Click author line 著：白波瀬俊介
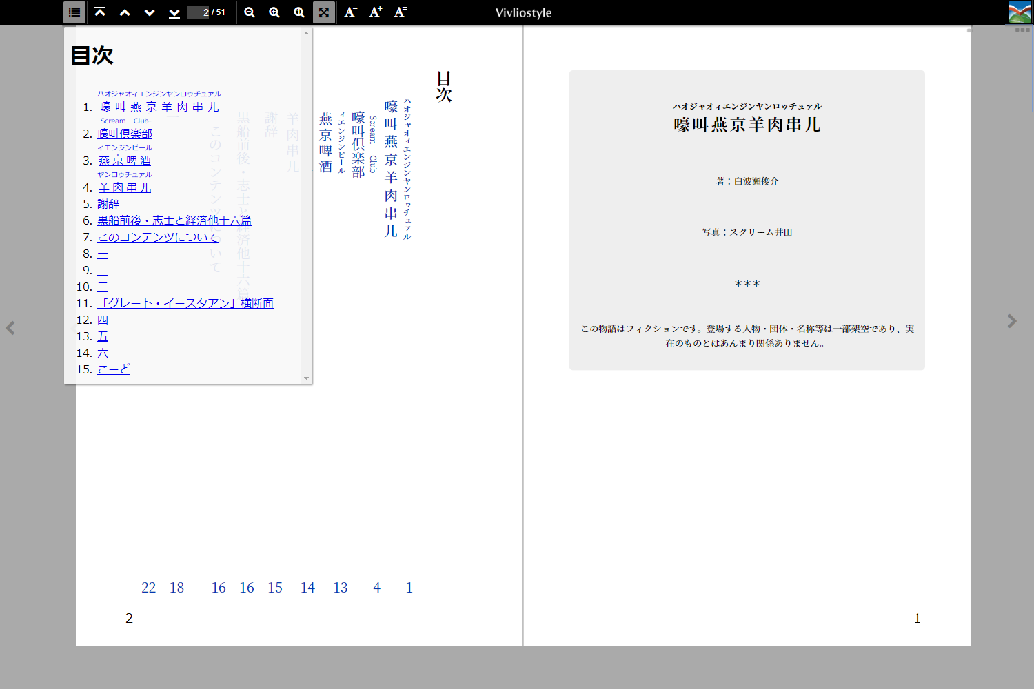The image size is (1034, 689). tap(747, 181)
